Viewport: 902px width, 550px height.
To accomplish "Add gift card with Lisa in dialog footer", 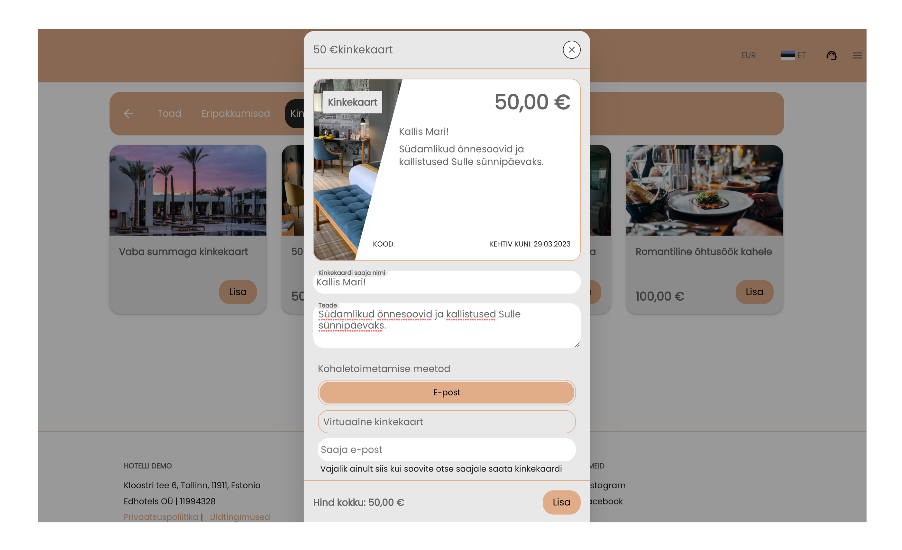I will coord(561,502).
